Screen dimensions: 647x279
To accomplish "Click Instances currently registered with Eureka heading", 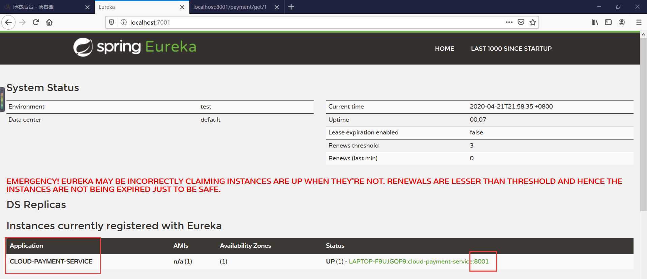I will [114, 226].
